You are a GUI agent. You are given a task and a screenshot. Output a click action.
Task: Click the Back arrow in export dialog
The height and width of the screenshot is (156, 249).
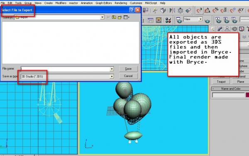[x=108, y=17]
